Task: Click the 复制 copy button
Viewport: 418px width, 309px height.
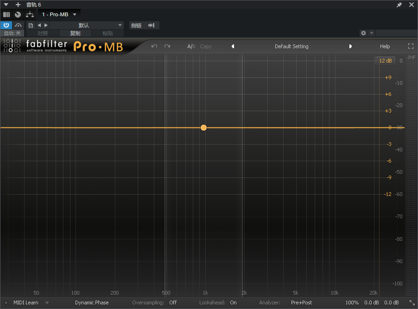Action: click(75, 33)
